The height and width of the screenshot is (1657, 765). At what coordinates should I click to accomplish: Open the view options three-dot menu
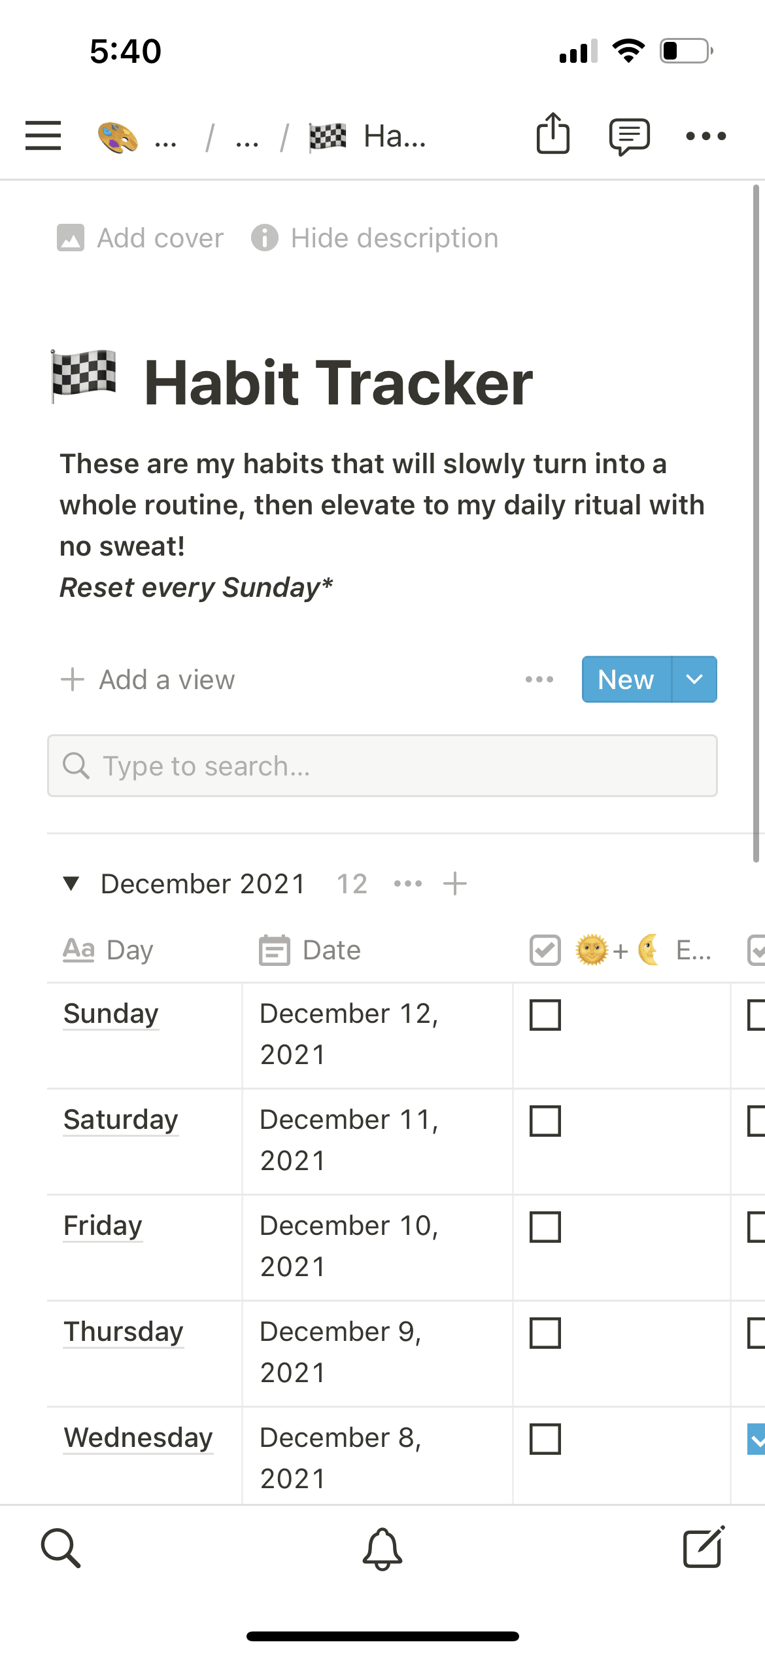(539, 679)
